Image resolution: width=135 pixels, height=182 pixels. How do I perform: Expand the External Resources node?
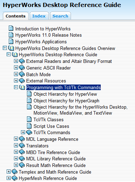point(16,80)
